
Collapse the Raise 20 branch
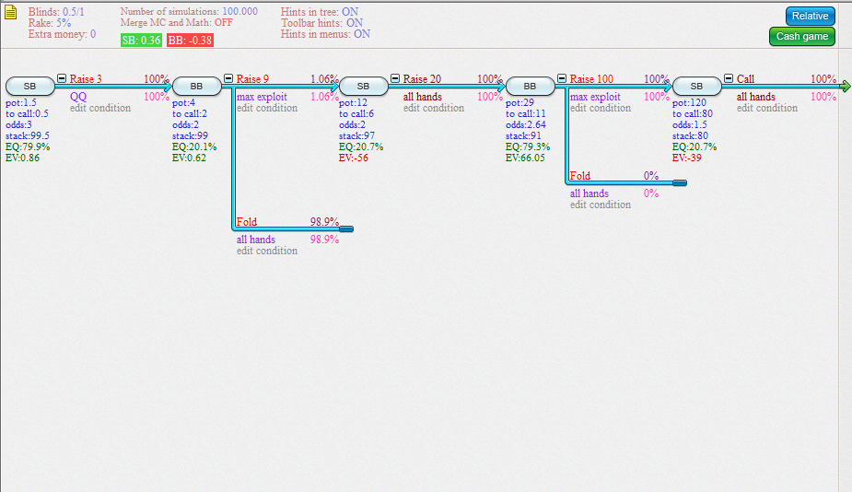tap(395, 78)
